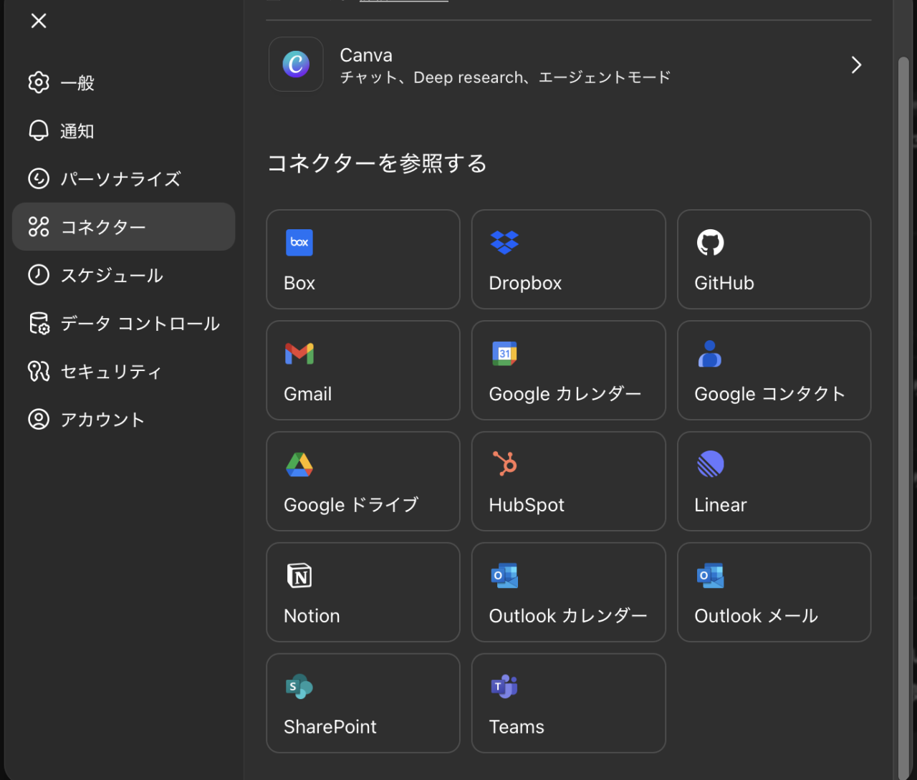Click the Teams logo icon
This screenshot has height=780, width=917.
(504, 687)
